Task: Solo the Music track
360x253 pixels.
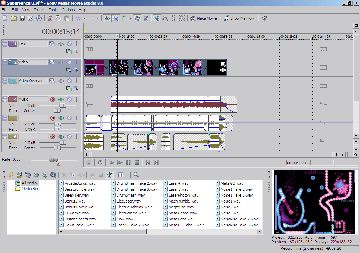Action: (77, 99)
